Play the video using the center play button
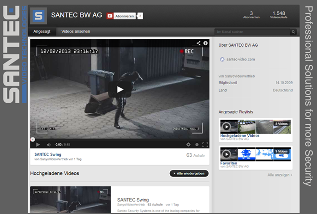 tap(120, 89)
